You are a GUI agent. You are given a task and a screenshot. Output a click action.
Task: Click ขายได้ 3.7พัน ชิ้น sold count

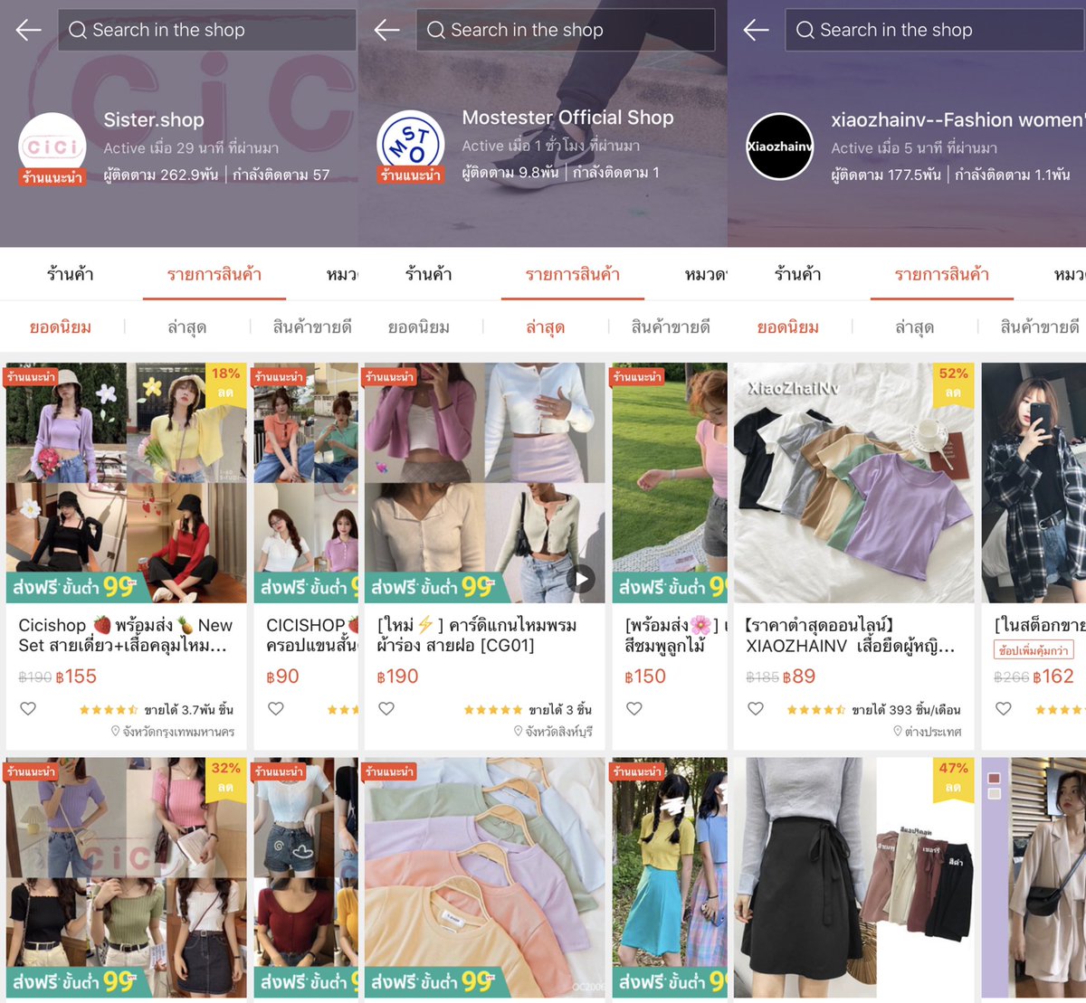(x=188, y=710)
